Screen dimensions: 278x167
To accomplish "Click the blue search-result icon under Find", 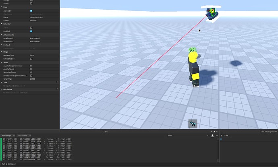I will coord(221,139).
